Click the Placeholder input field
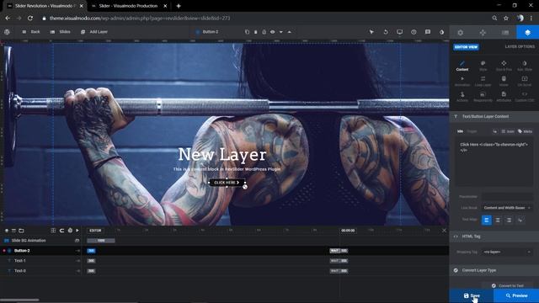The image size is (539, 303). (x=507, y=196)
